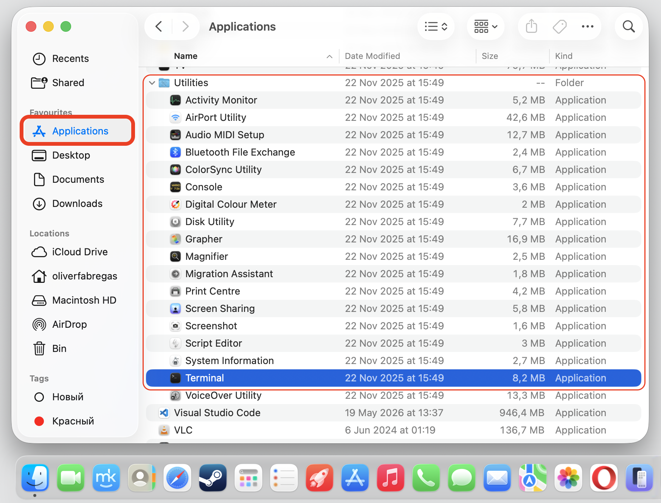The width and height of the screenshot is (661, 503).
Task: Select the Grapher app icon
Action: (x=175, y=239)
